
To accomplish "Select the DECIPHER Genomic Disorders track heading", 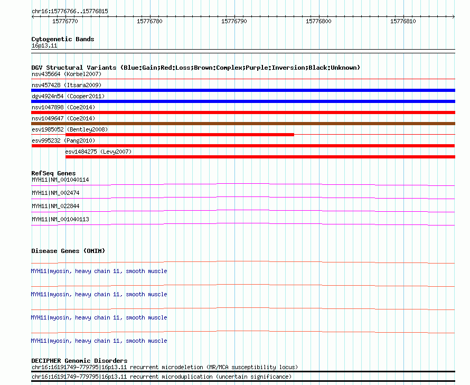I will pos(79,361).
